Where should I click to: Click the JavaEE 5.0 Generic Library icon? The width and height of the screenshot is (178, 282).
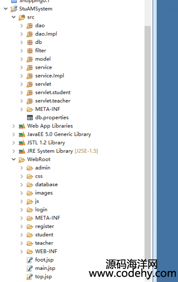[x=22, y=134]
